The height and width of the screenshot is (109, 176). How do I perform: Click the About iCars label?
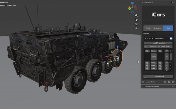coord(150,82)
